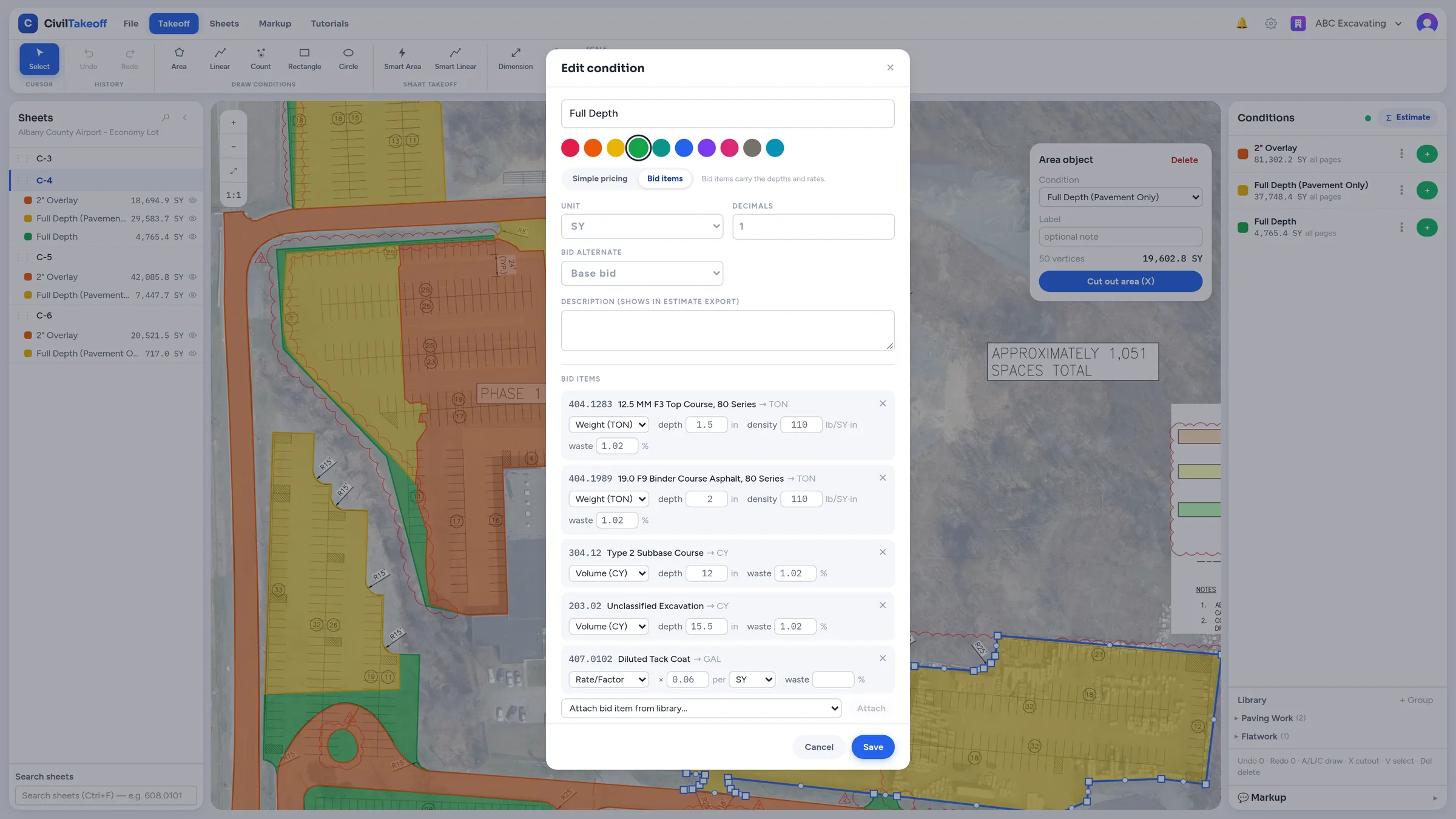Open the UNIT dropdown showing SY
This screenshot has width=1456, height=819.
642,226
